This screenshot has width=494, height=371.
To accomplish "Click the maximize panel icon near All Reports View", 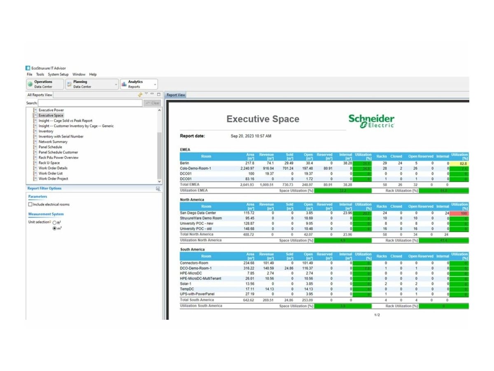I will point(159,94).
